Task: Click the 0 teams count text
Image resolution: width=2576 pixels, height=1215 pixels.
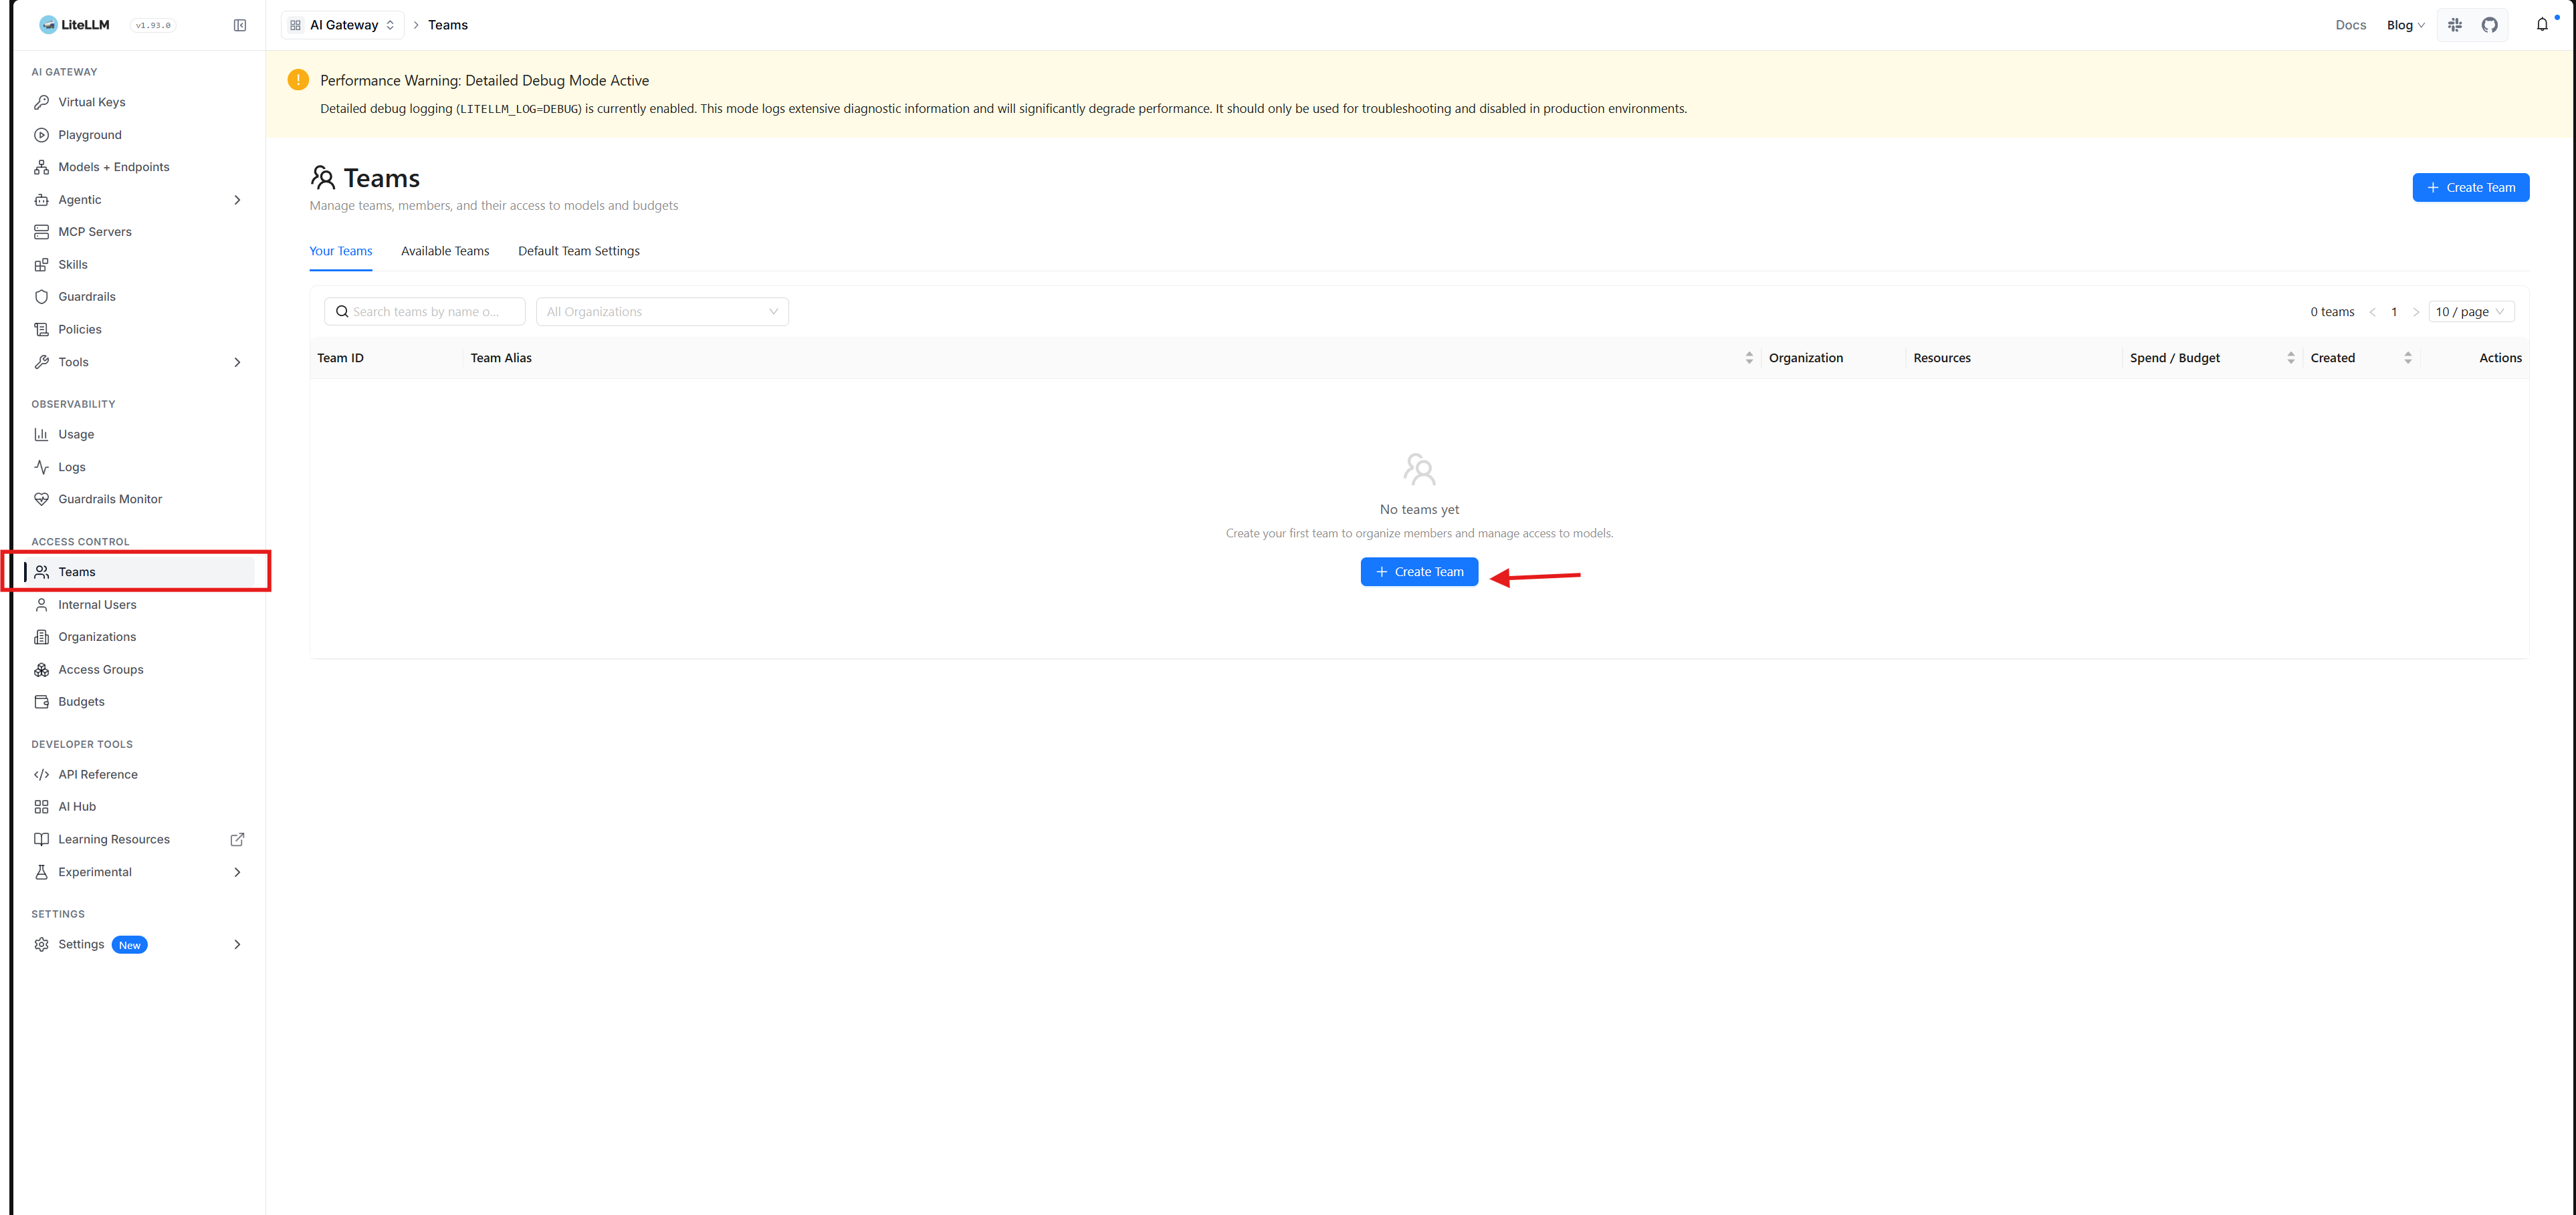Action: (x=2332, y=311)
